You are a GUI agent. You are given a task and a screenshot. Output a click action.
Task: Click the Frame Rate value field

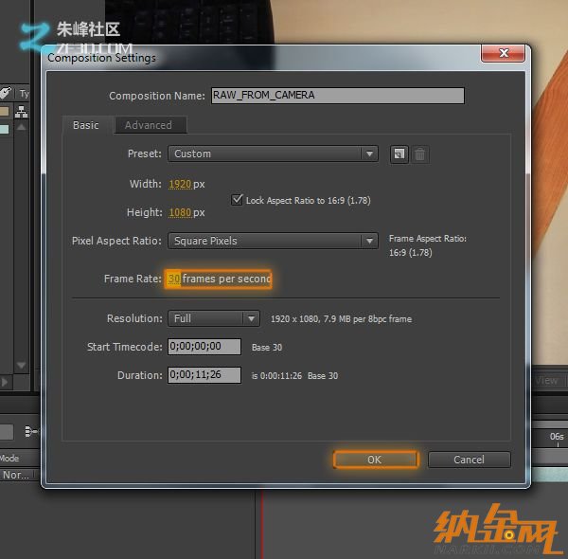pyautogui.click(x=174, y=279)
